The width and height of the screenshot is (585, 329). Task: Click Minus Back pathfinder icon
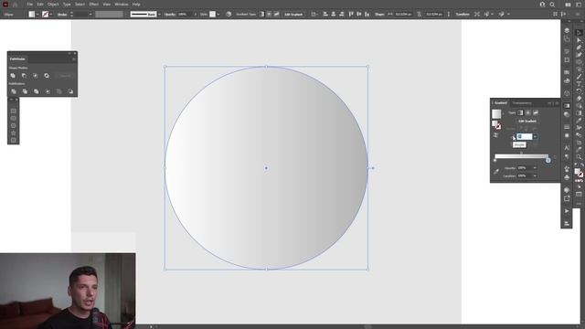coord(70,91)
